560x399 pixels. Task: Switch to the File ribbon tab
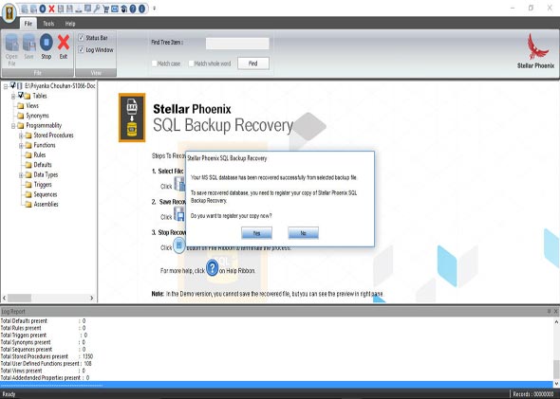28,24
